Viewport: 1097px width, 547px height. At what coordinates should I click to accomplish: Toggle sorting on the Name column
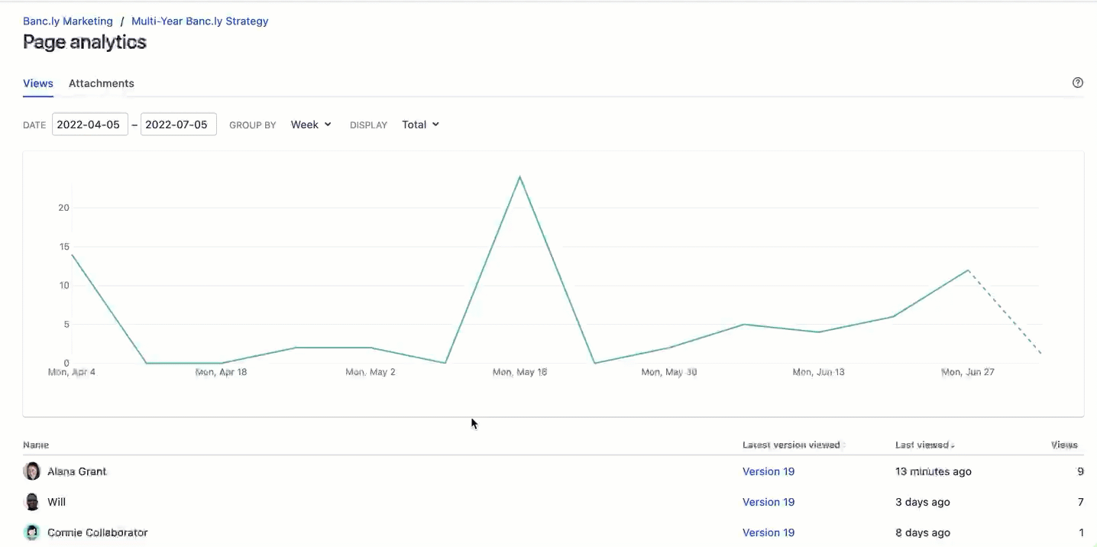click(36, 445)
